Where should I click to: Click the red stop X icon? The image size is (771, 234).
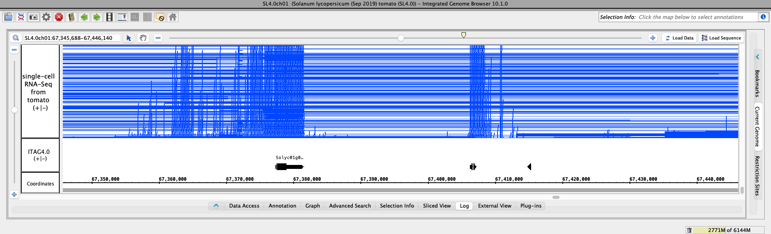(x=59, y=17)
